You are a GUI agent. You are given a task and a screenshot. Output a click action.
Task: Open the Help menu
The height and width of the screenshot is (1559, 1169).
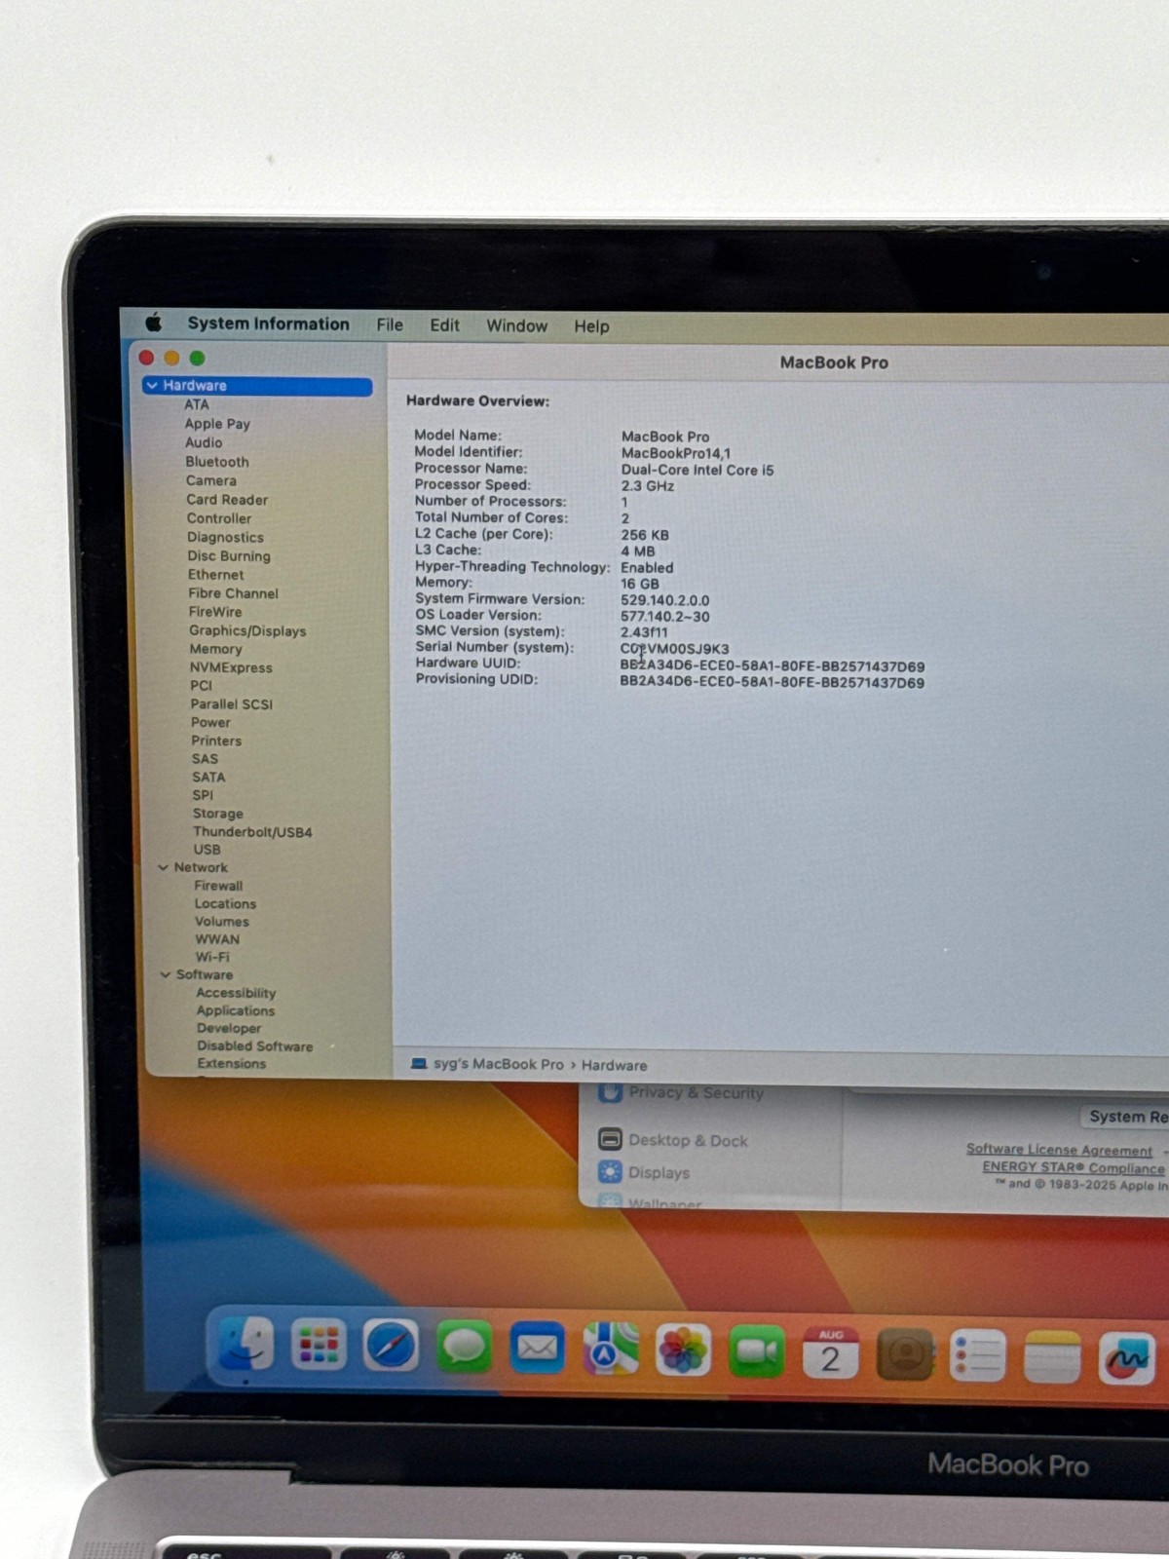591,326
